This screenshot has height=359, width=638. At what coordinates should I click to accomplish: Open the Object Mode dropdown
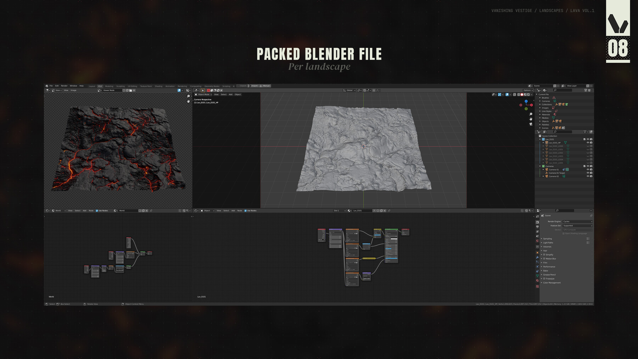(203, 94)
